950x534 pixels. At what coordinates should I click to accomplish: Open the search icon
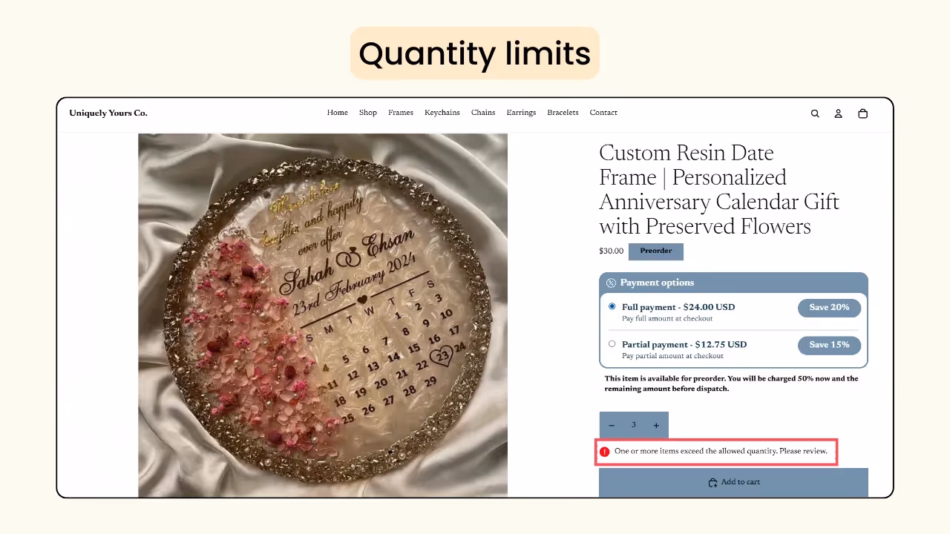coord(814,113)
